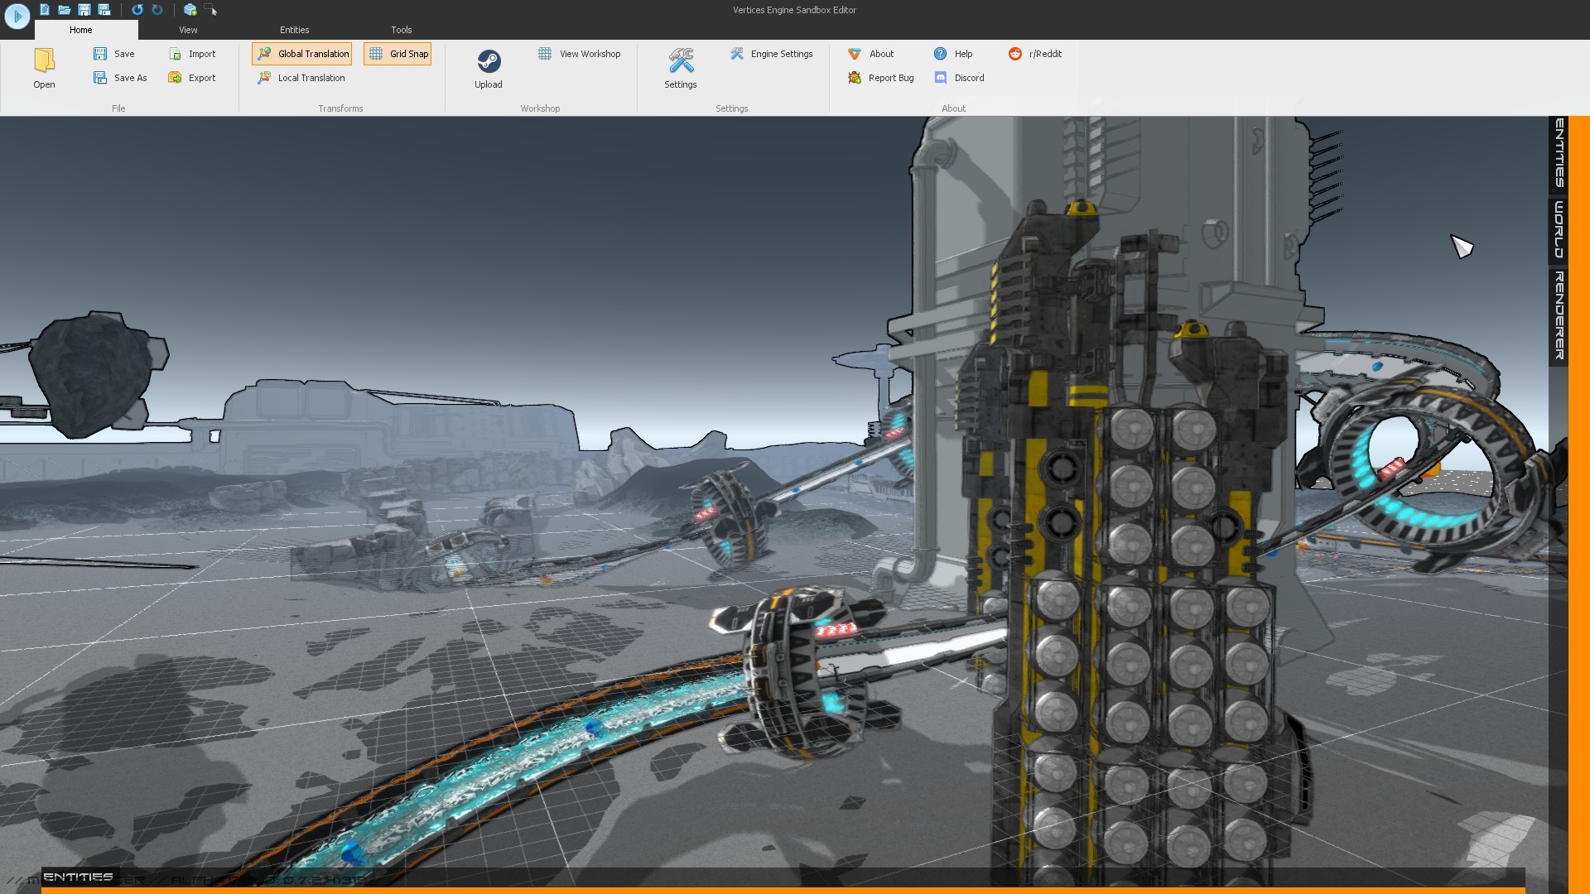Click View Workshop in the Workshop group
This screenshot has height=894, width=1590.
[x=580, y=54]
